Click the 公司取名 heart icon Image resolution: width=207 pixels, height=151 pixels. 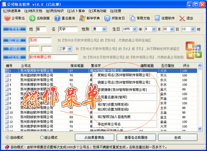tap(7, 18)
